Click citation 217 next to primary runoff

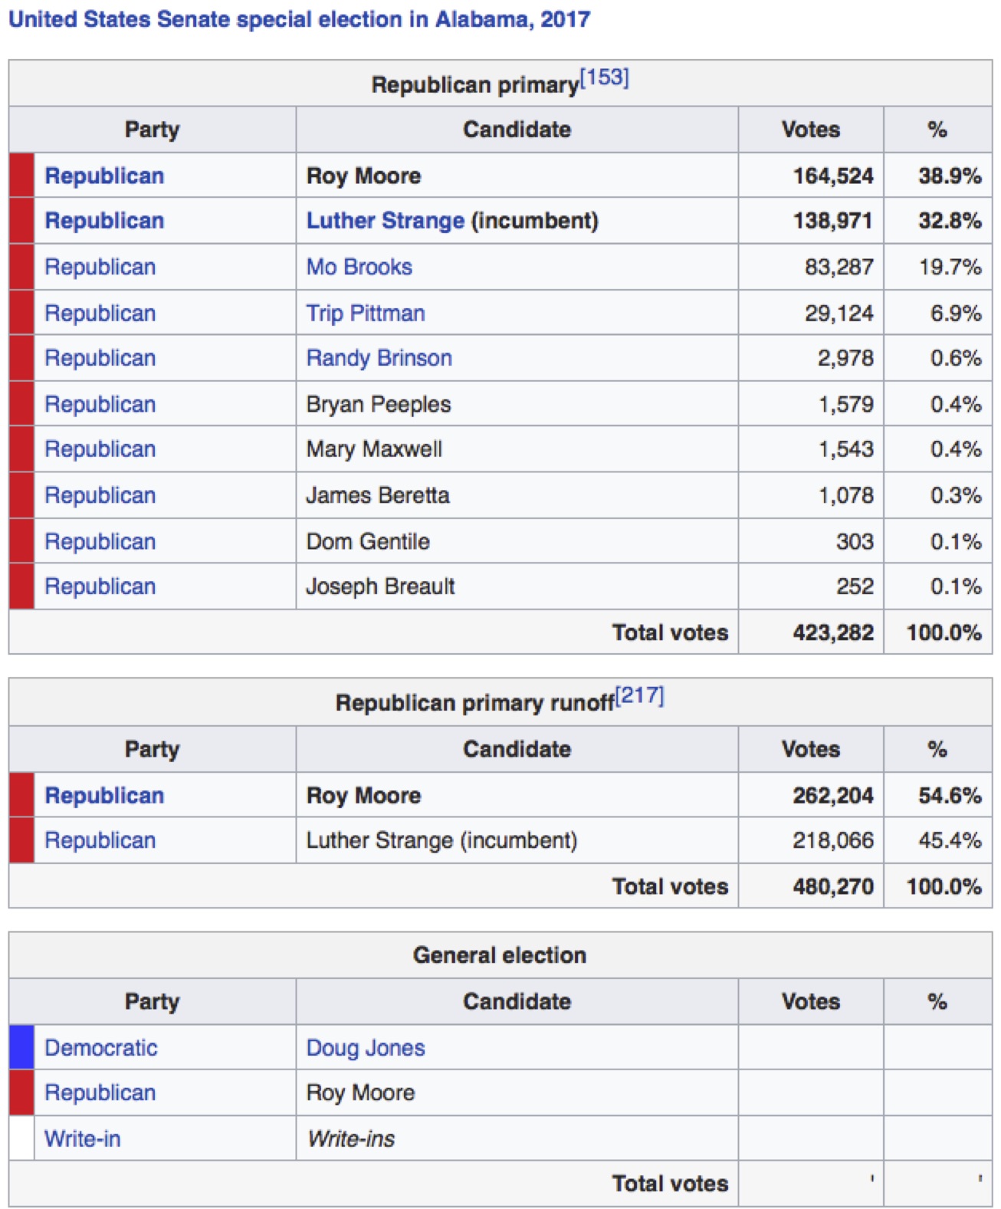pos(639,696)
